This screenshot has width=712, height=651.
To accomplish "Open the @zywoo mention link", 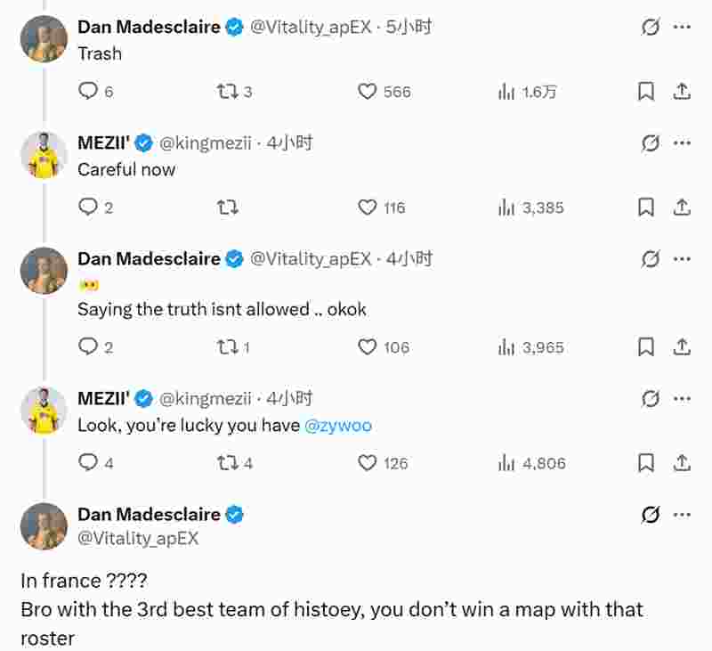I will click(338, 426).
